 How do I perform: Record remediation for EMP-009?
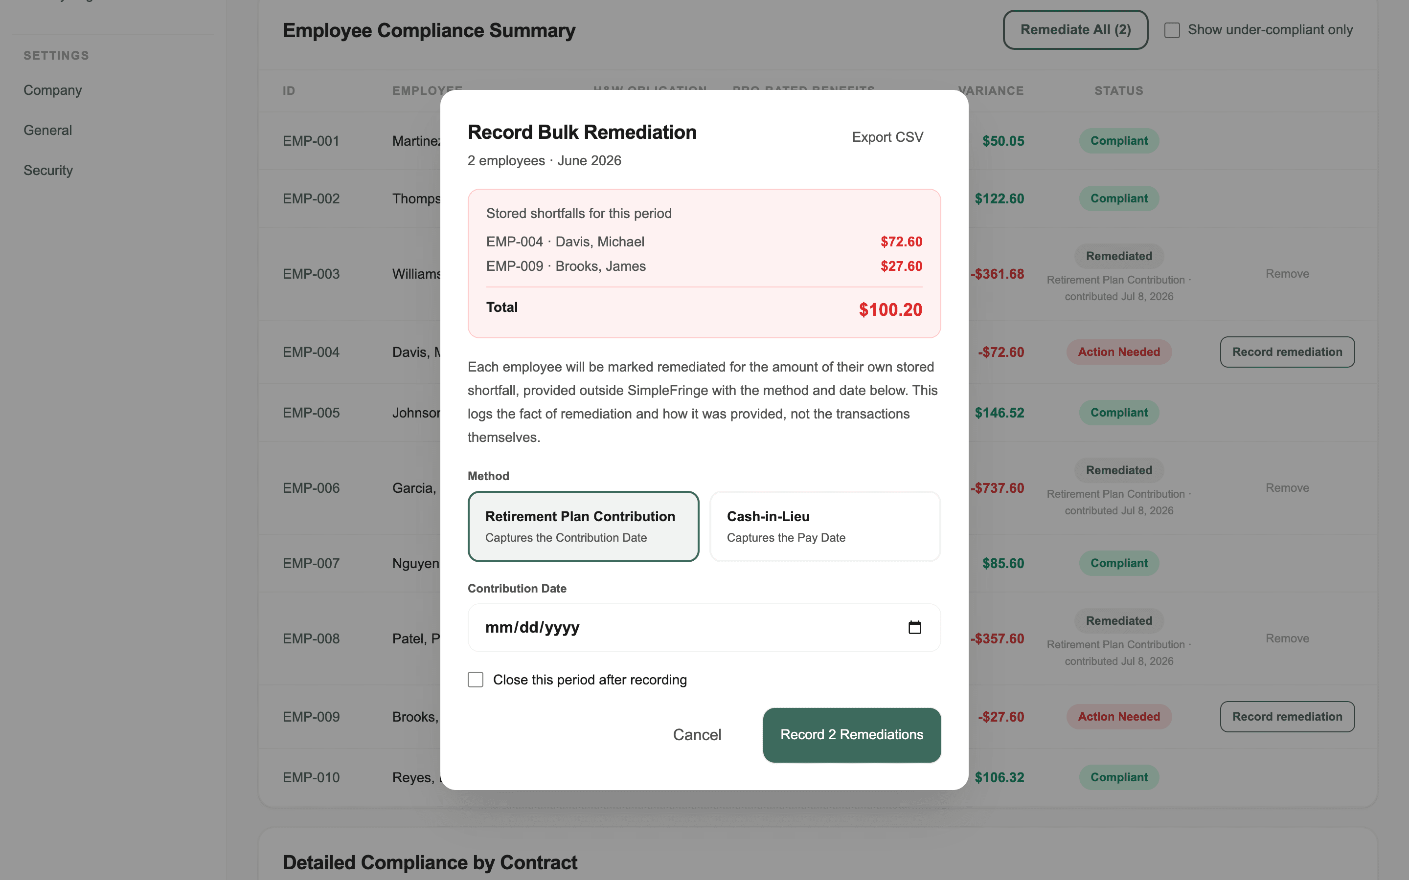coord(1287,716)
